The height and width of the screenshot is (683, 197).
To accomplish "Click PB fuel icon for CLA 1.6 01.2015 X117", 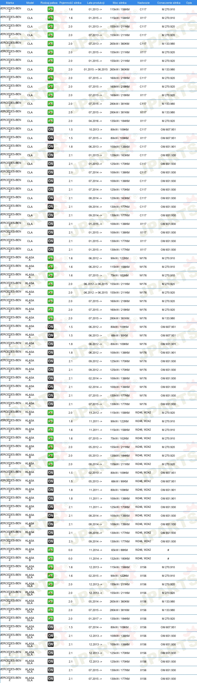I will pos(51,18).
